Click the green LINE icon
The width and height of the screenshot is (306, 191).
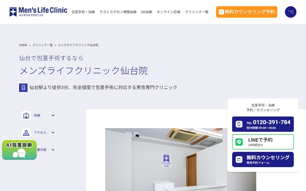[239, 142]
